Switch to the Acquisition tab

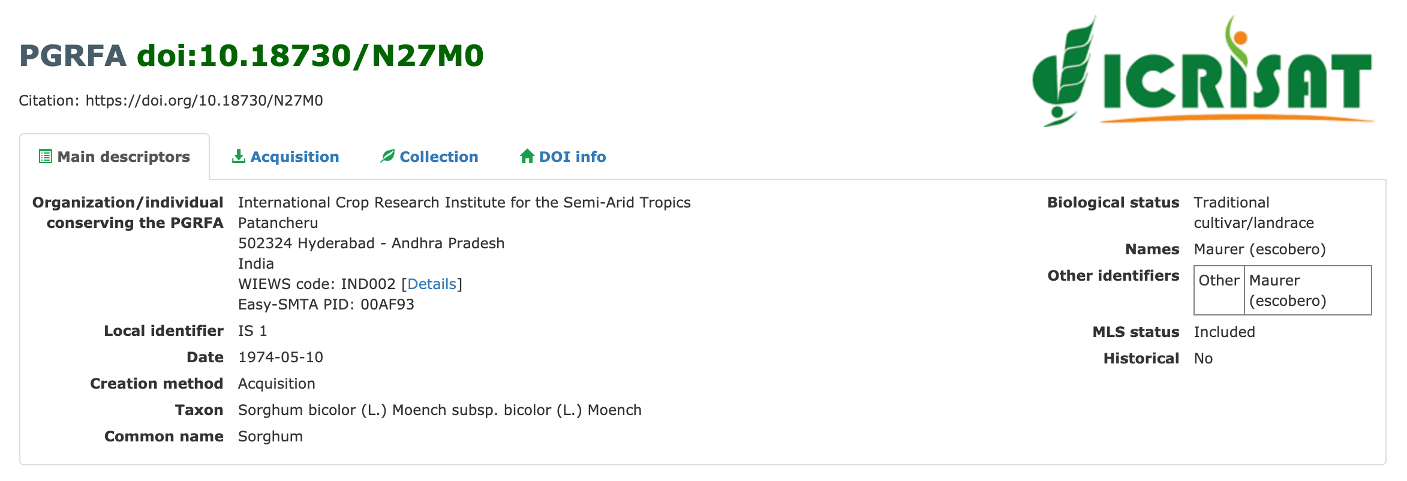[294, 157]
